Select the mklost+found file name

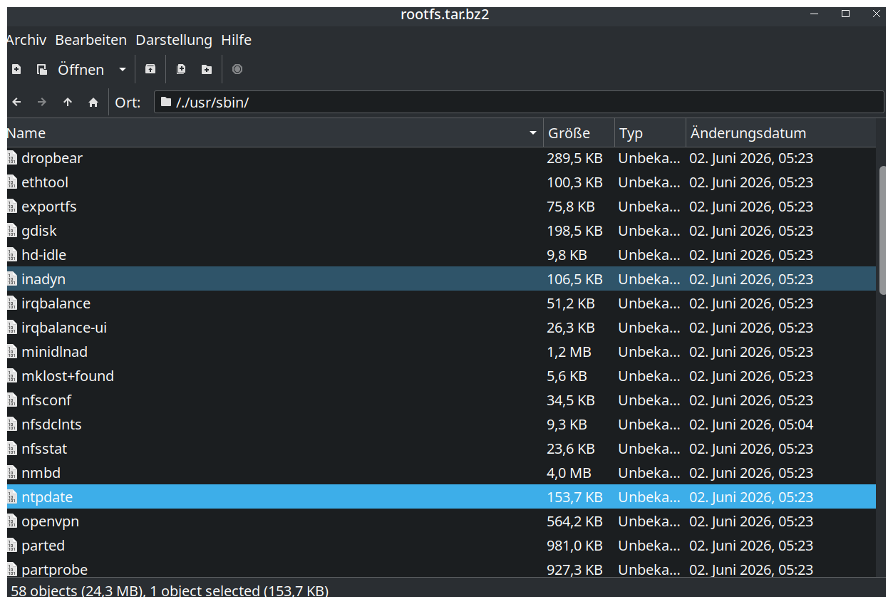68,376
